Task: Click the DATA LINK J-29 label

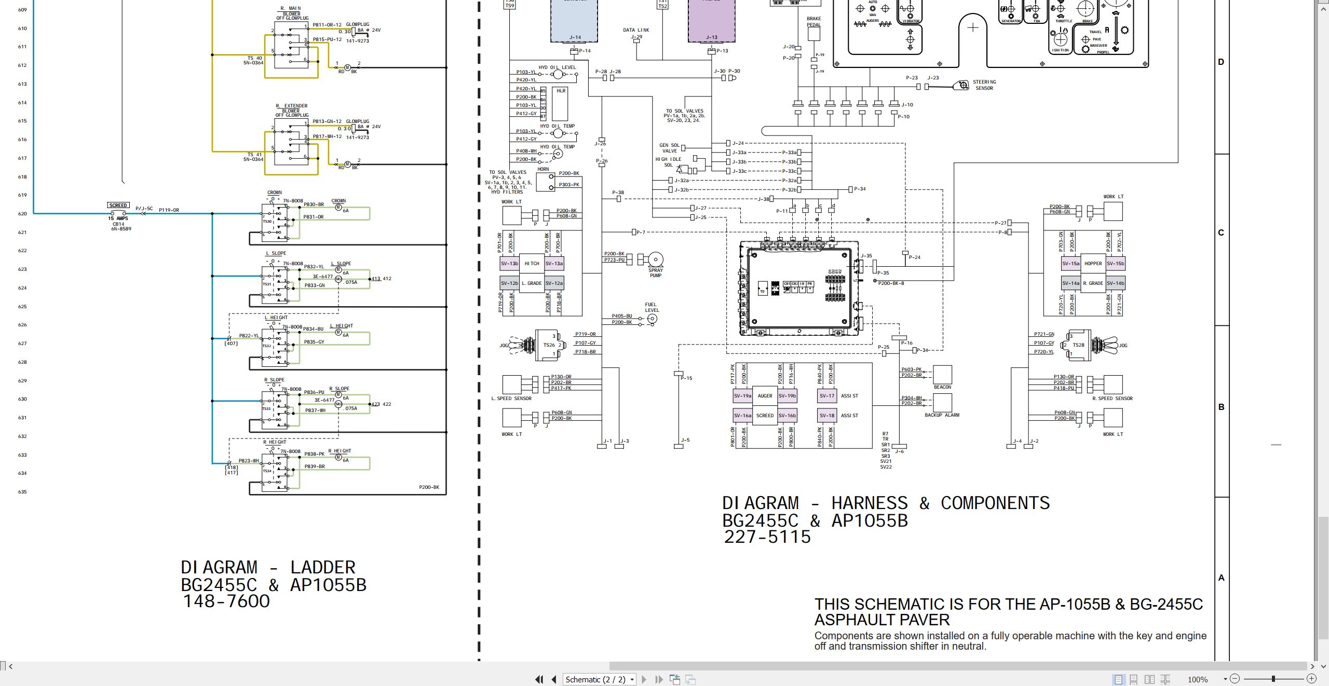Action: (x=636, y=33)
